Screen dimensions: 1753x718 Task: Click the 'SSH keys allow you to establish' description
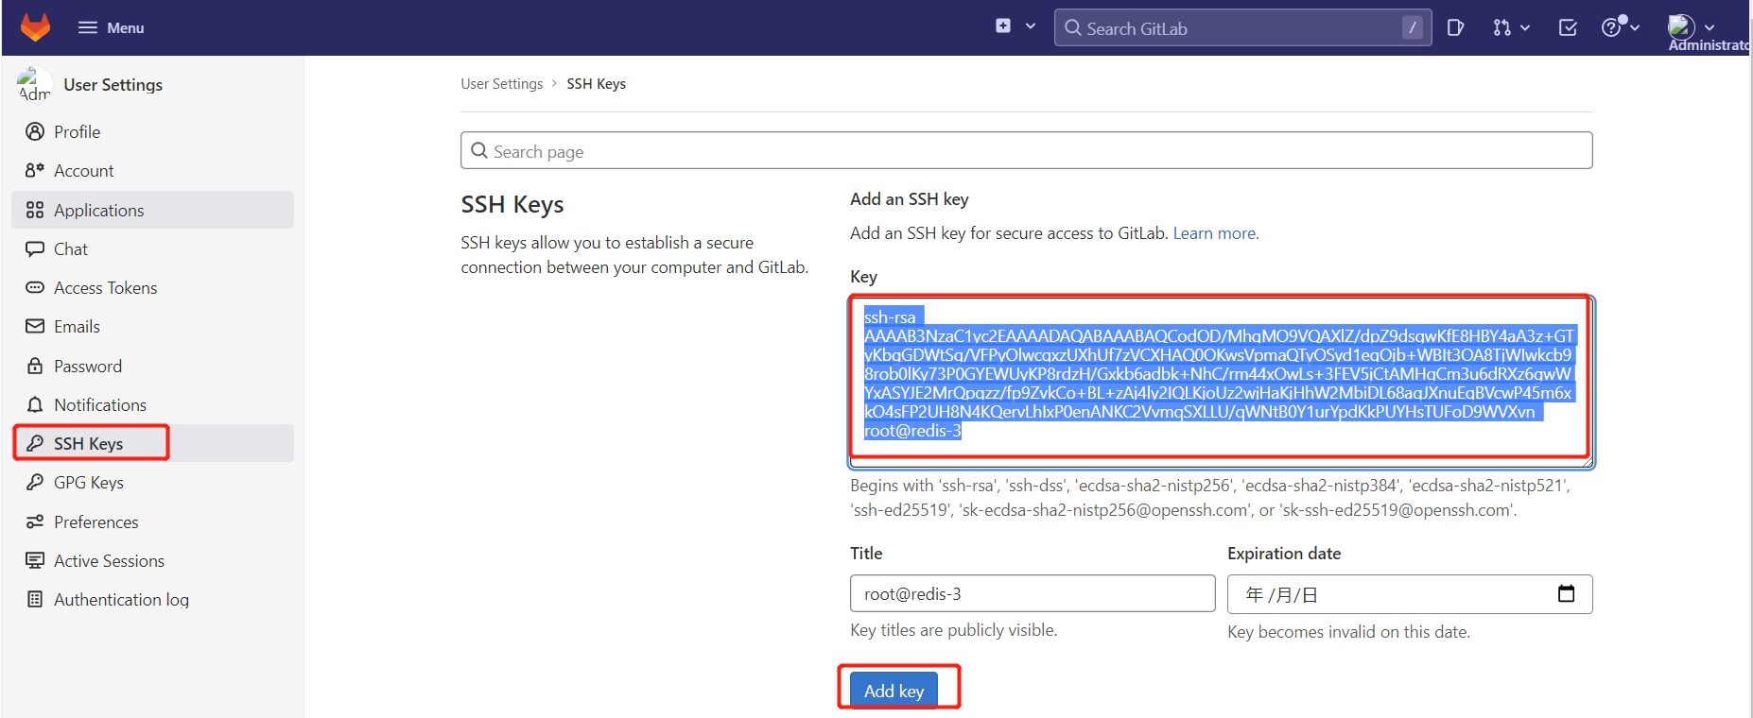click(634, 255)
